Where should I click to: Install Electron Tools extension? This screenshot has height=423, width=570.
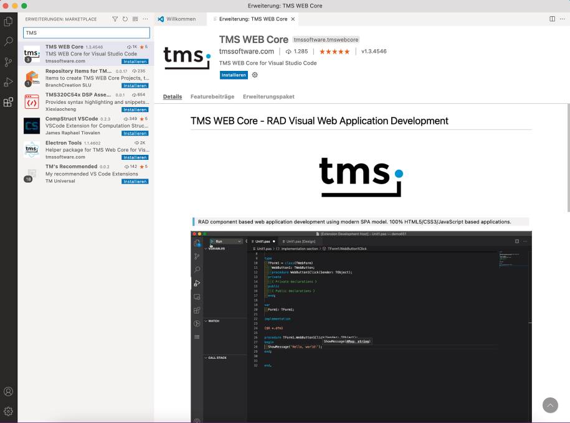[135, 157]
